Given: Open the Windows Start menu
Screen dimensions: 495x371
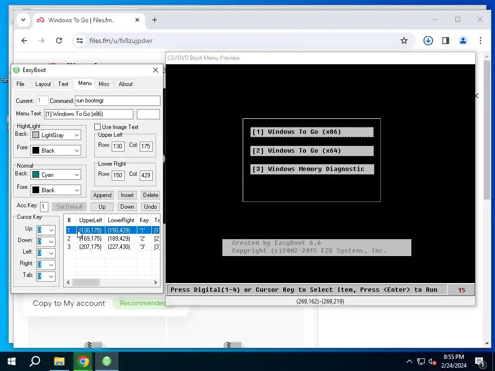Looking at the screenshot, I should (12, 361).
